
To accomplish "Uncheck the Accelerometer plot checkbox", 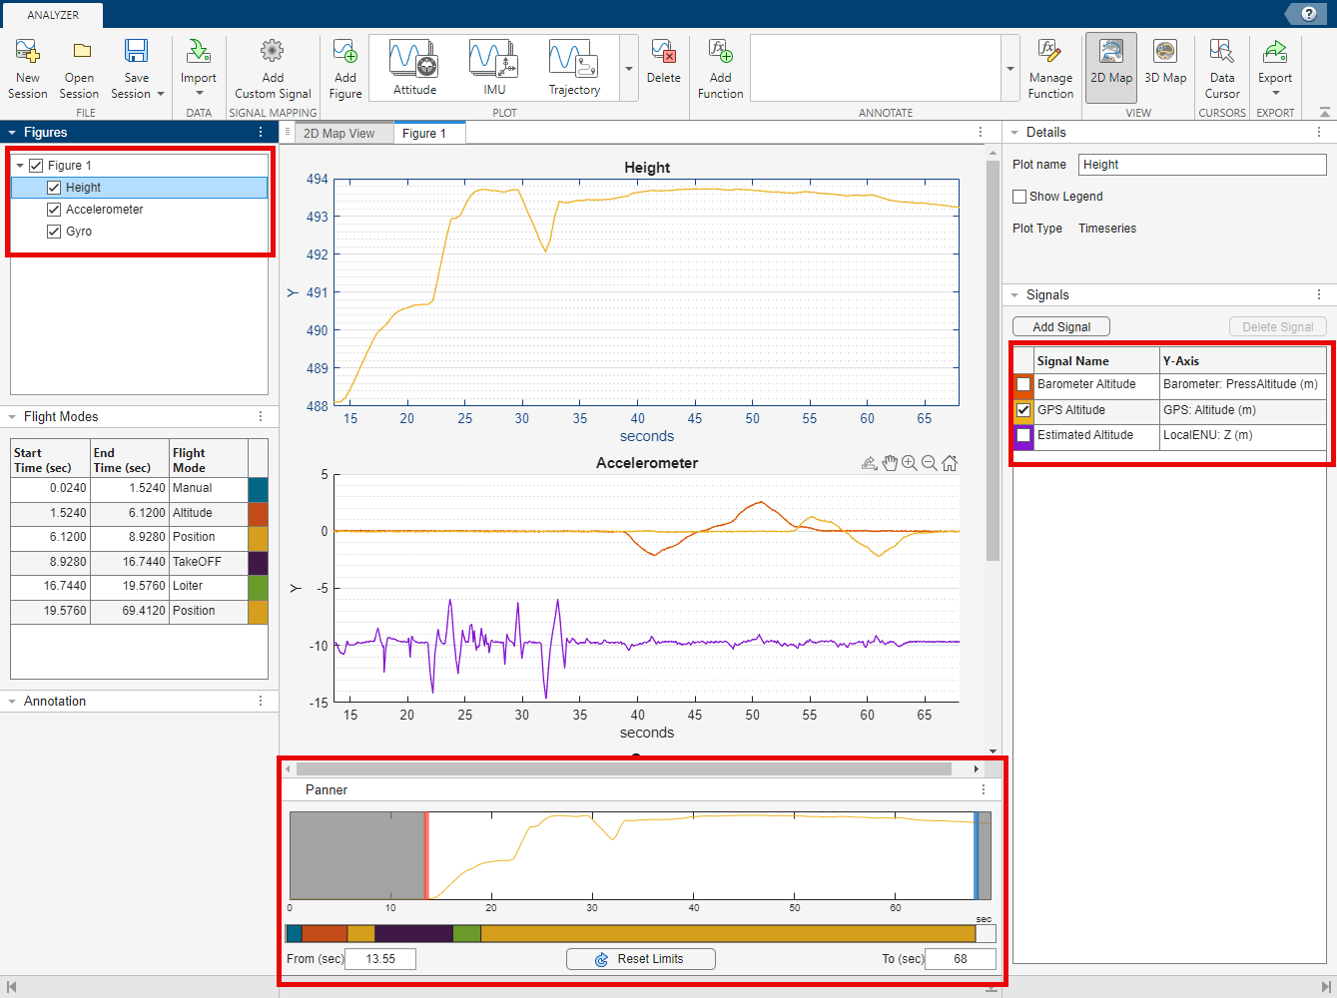I will [54, 210].
